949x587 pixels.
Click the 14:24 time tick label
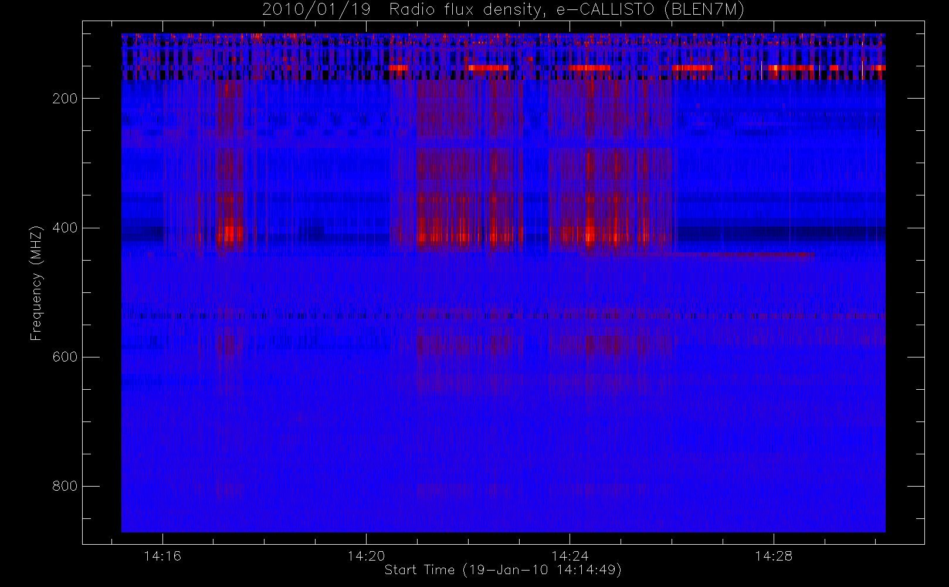[x=570, y=556]
